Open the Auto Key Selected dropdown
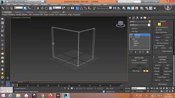The image size is (175, 98). (x=139, y=88)
